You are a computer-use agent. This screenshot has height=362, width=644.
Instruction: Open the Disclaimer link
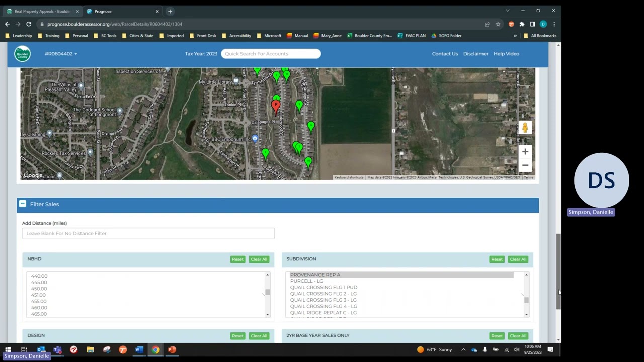[x=475, y=54]
